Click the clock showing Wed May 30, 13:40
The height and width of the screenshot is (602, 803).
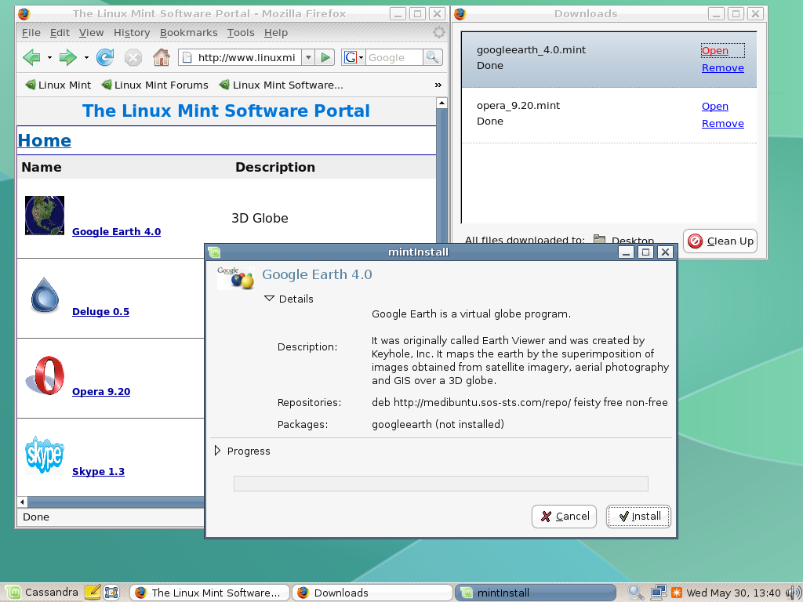click(x=733, y=593)
